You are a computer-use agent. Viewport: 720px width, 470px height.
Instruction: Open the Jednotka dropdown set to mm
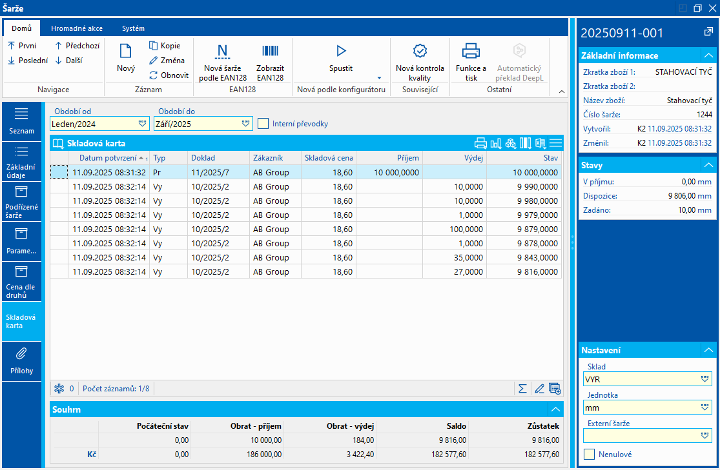pyautogui.click(x=705, y=407)
